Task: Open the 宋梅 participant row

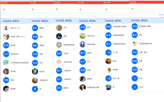Action: click(90, 70)
